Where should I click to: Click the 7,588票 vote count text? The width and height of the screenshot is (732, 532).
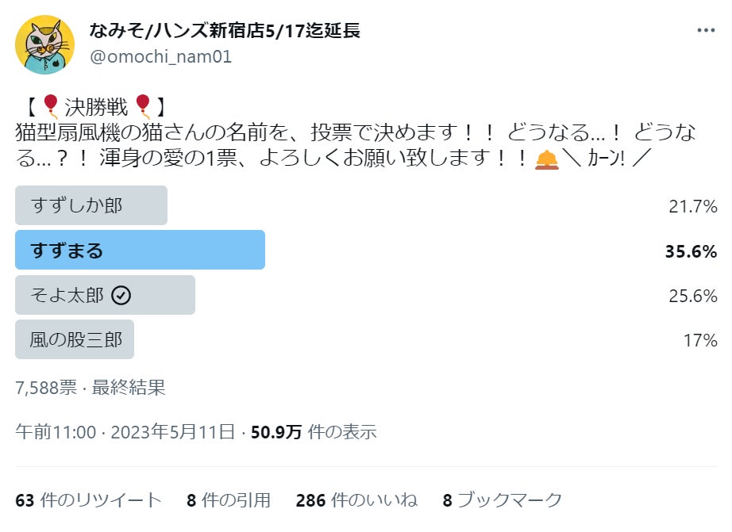click(46, 388)
